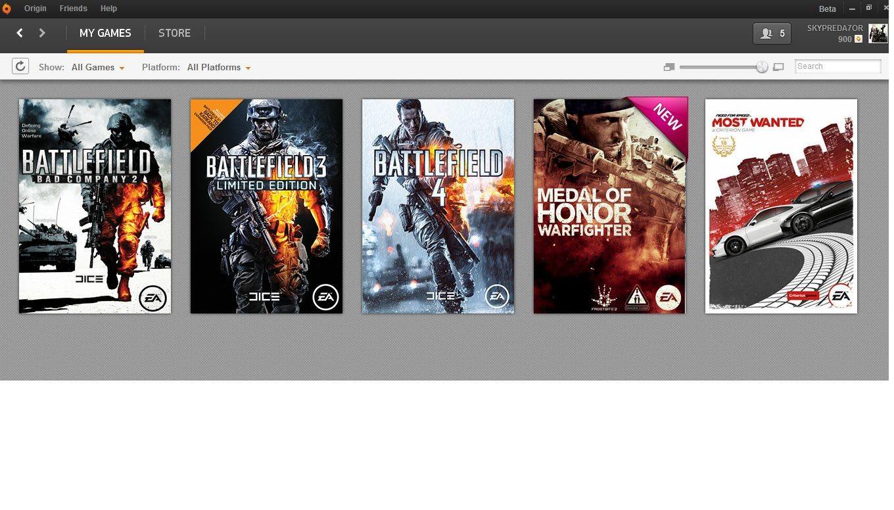Viewport: 894px width, 510px height.
Task: Click the Origin logo icon
Action: (7, 9)
